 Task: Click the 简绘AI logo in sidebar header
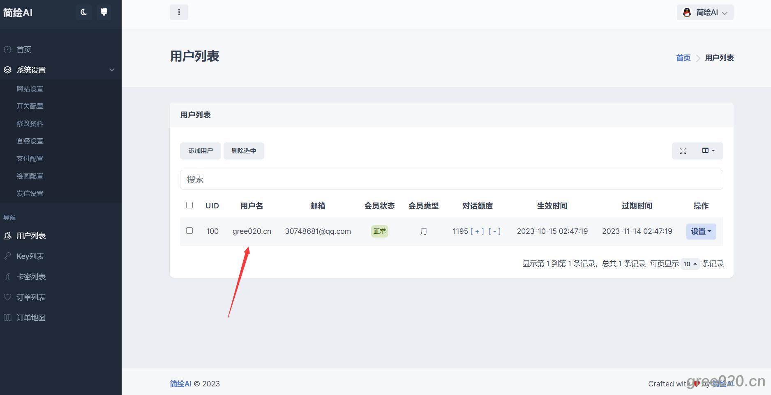coord(18,13)
